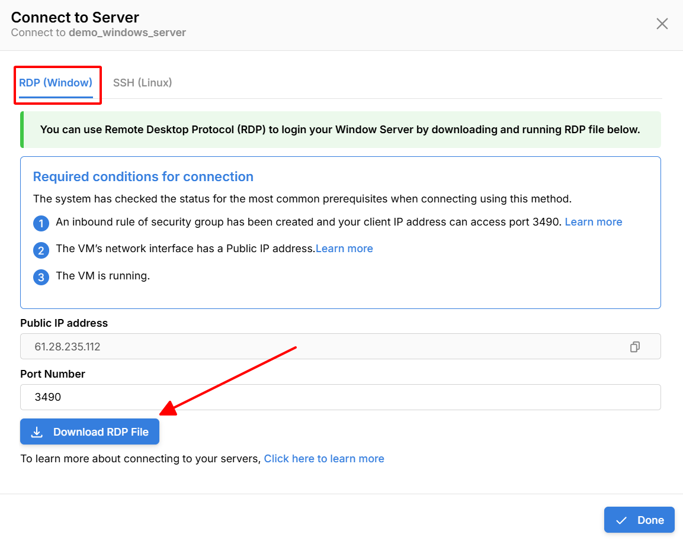Click the step 3 number badge
The image size is (683, 541).
41,277
